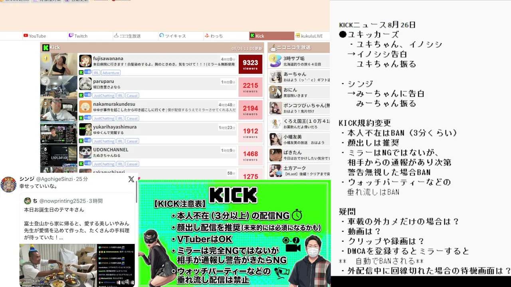Open paruparu's profile avatar
Screen dimensions: 511x287
(85, 84)
